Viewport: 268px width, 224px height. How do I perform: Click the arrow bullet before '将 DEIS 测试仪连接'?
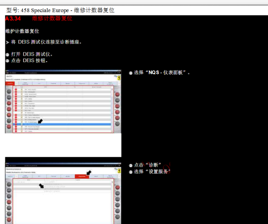pos(7,42)
